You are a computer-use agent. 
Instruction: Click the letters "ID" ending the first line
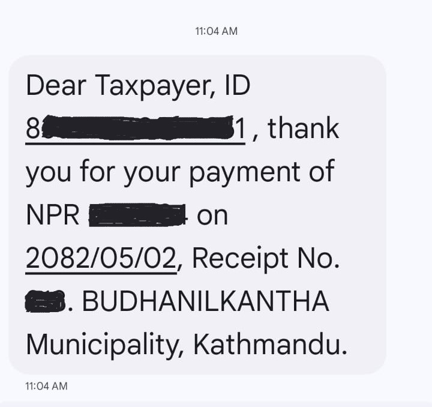238,85
